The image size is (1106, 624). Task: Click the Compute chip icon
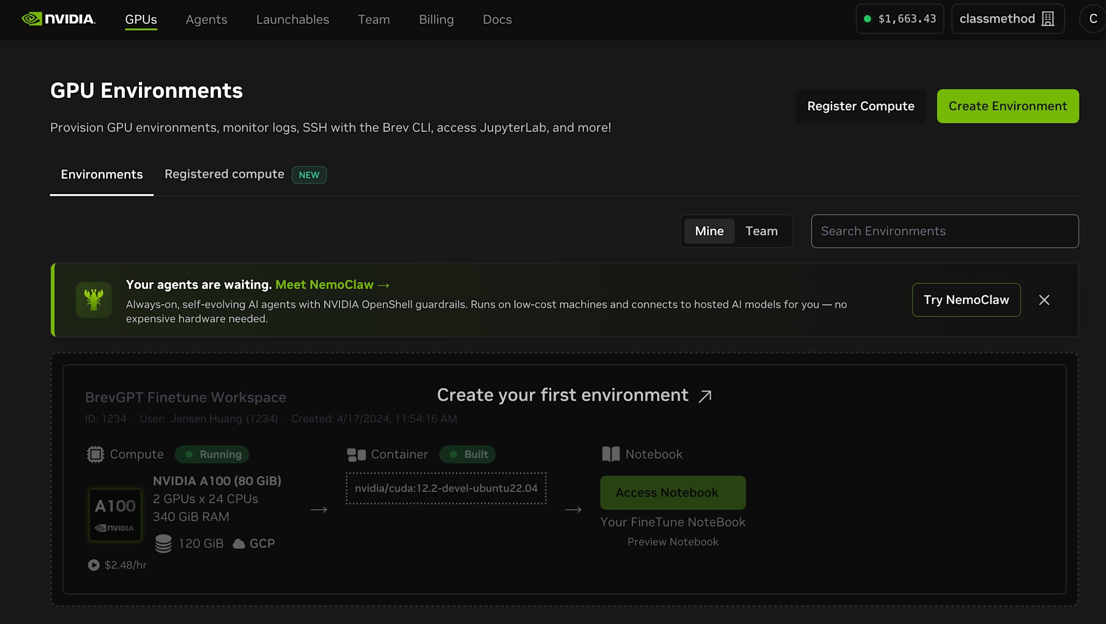pos(95,454)
